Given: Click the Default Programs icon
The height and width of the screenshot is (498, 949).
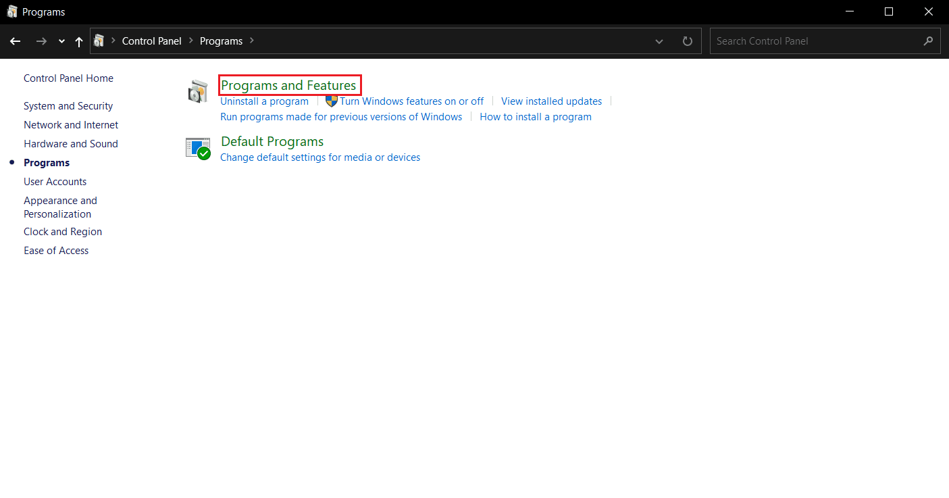Looking at the screenshot, I should [197, 149].
